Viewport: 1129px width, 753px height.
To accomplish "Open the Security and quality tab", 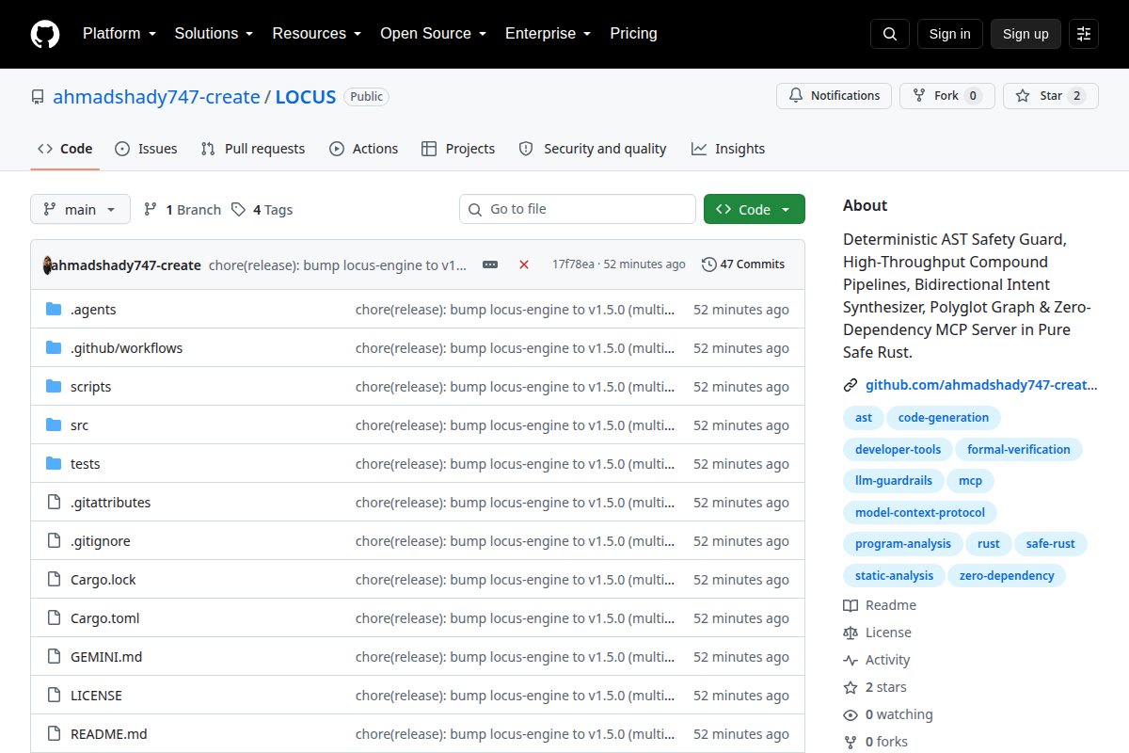I will tap(593, 149).
